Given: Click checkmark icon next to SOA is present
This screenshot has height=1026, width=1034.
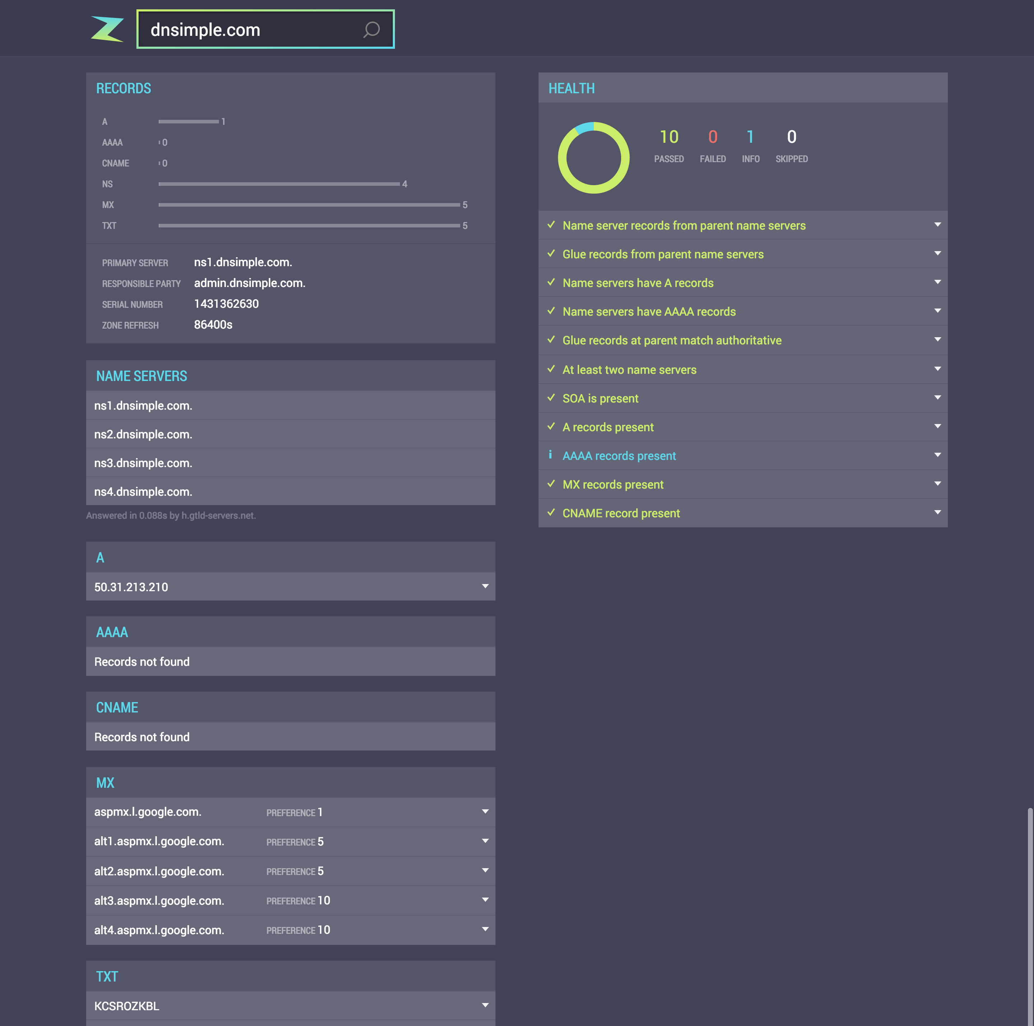Looking at the screenshot, I should [551, 398].
